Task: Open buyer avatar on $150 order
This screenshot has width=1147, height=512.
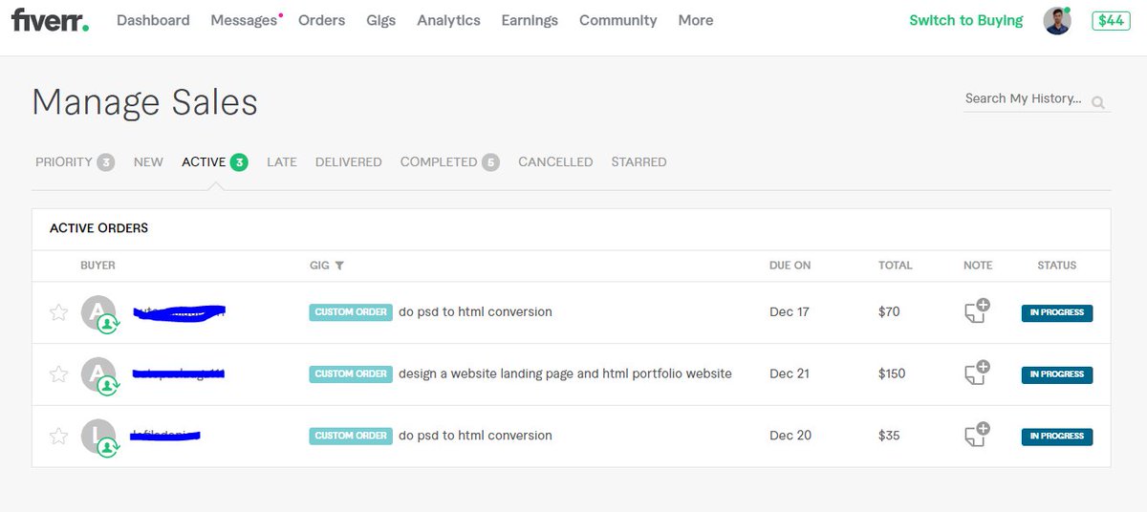Action: coord(98,375)
